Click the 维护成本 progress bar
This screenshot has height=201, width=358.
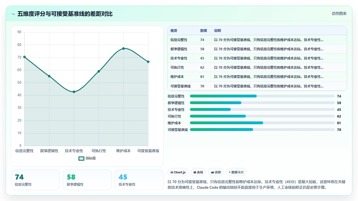click(x=262, y=123)
